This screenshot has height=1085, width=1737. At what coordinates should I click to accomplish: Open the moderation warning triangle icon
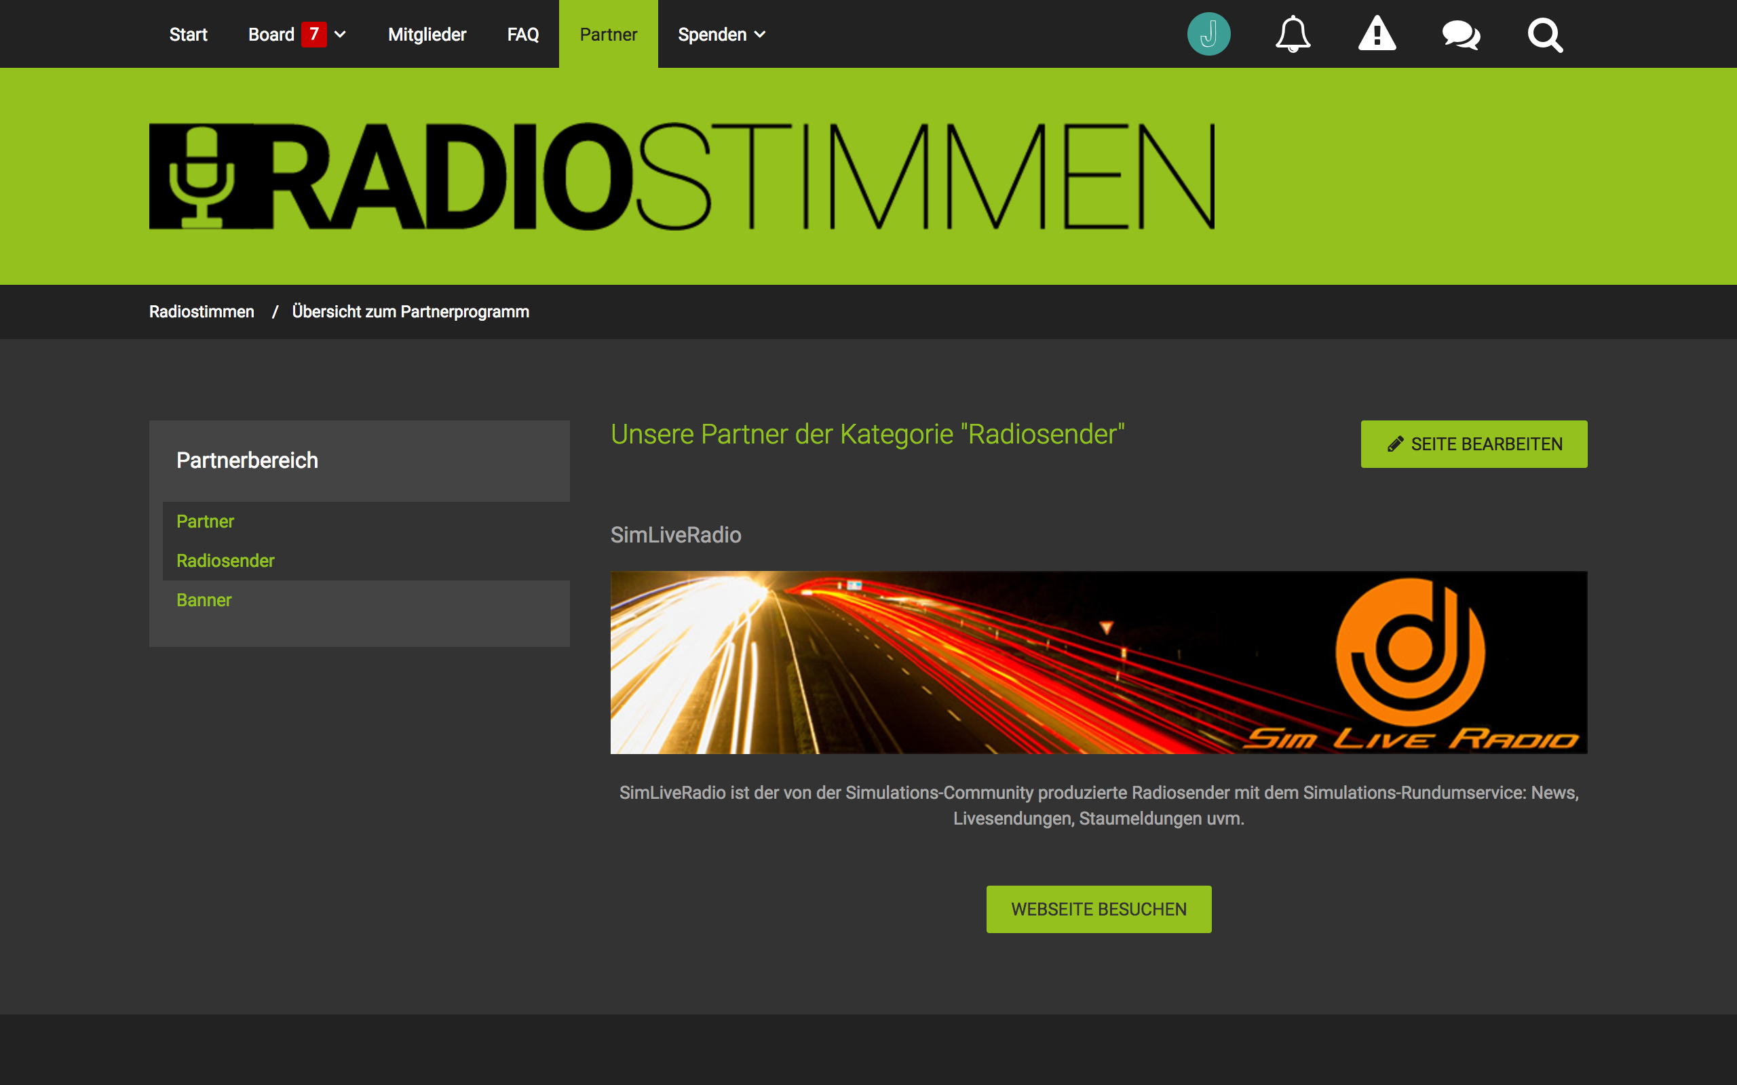coord(1377,34)
